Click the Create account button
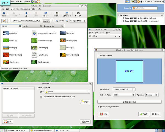This screenshot has height=132, width=165. [x=85, y=102]
